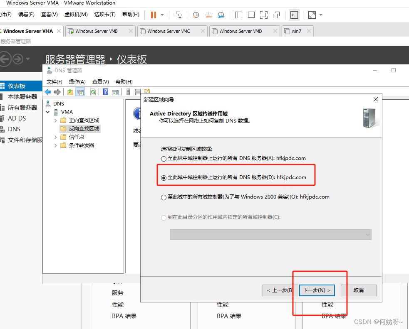Expand the 条件转发器 tree node
The height and width of the screenshot is (329, 409).
point(56,145)
